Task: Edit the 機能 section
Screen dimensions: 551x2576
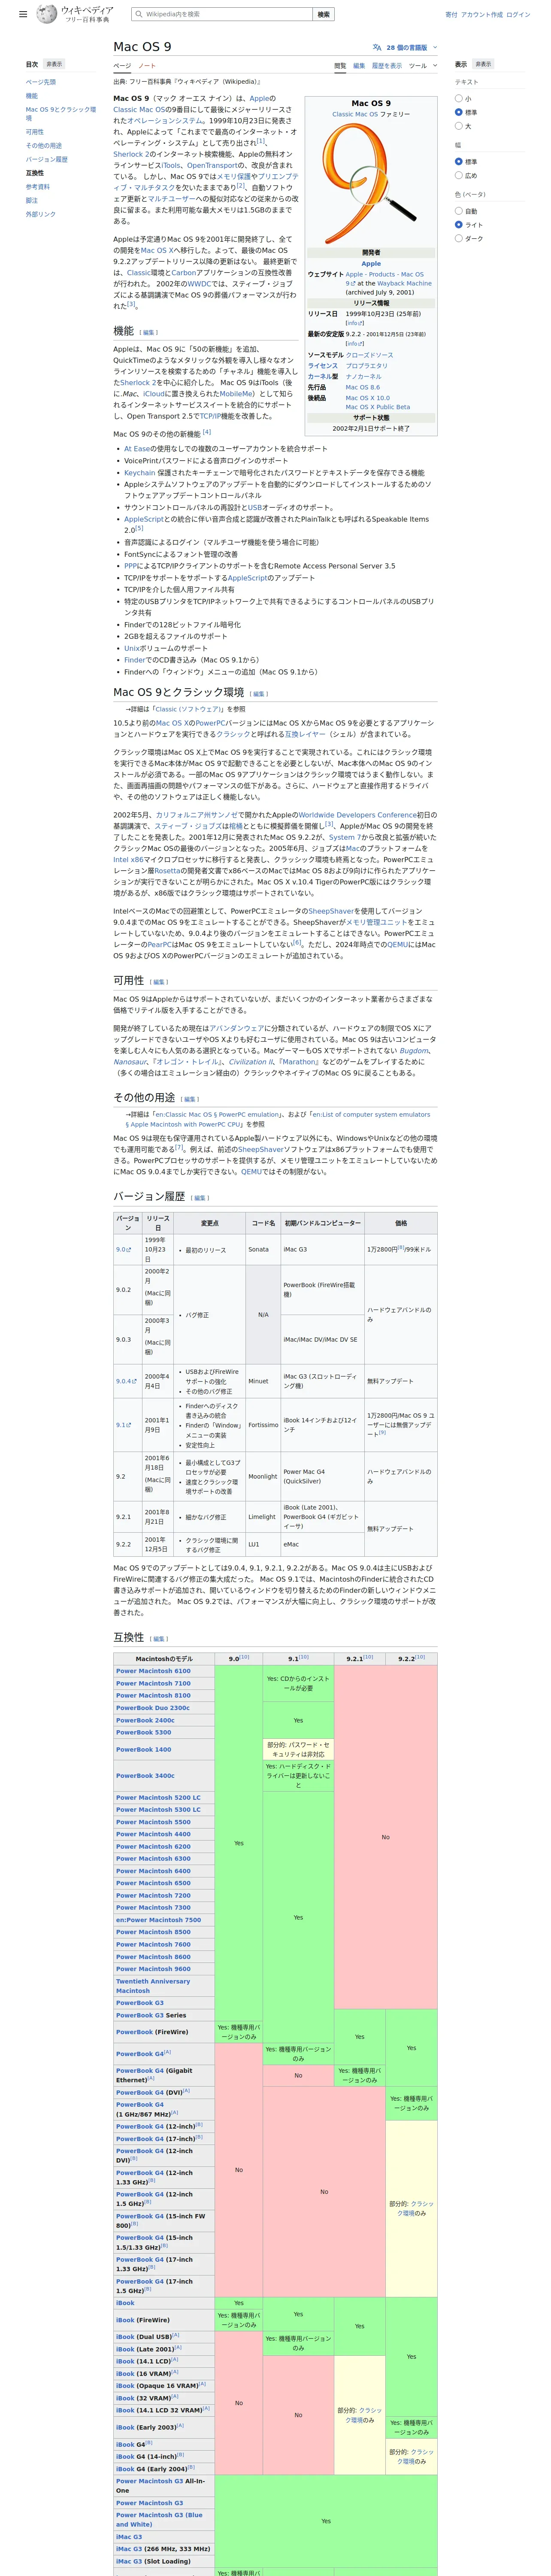Action: 149,333
